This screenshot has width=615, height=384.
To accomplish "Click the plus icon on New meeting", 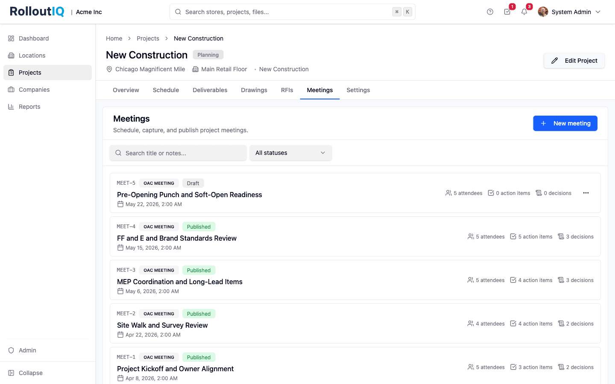I will (x=543, y=123).
